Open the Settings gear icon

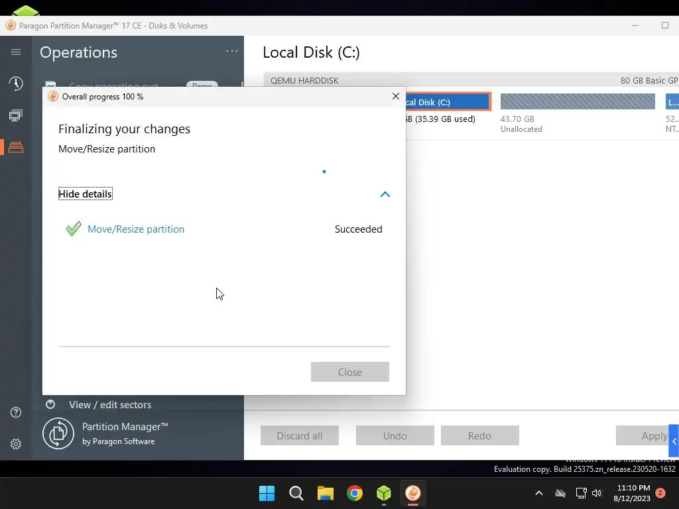(16, 443)
